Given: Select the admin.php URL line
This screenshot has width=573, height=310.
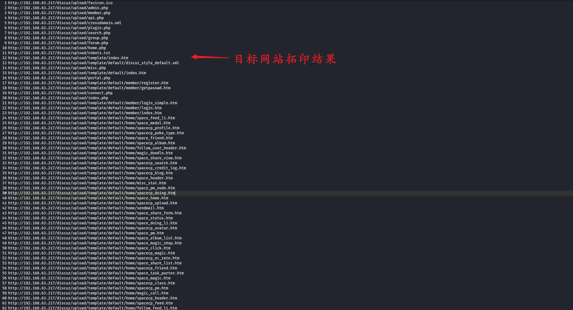Looking at the screenshot, I should pos(58,8).
